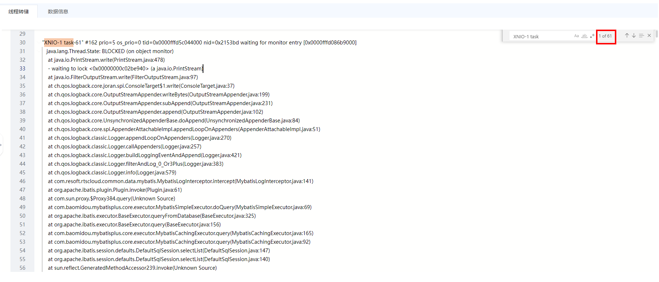Place cursor on MybatisLogInterceptor.intercept stack line
659x282 pixels.
tap(181, 181)
